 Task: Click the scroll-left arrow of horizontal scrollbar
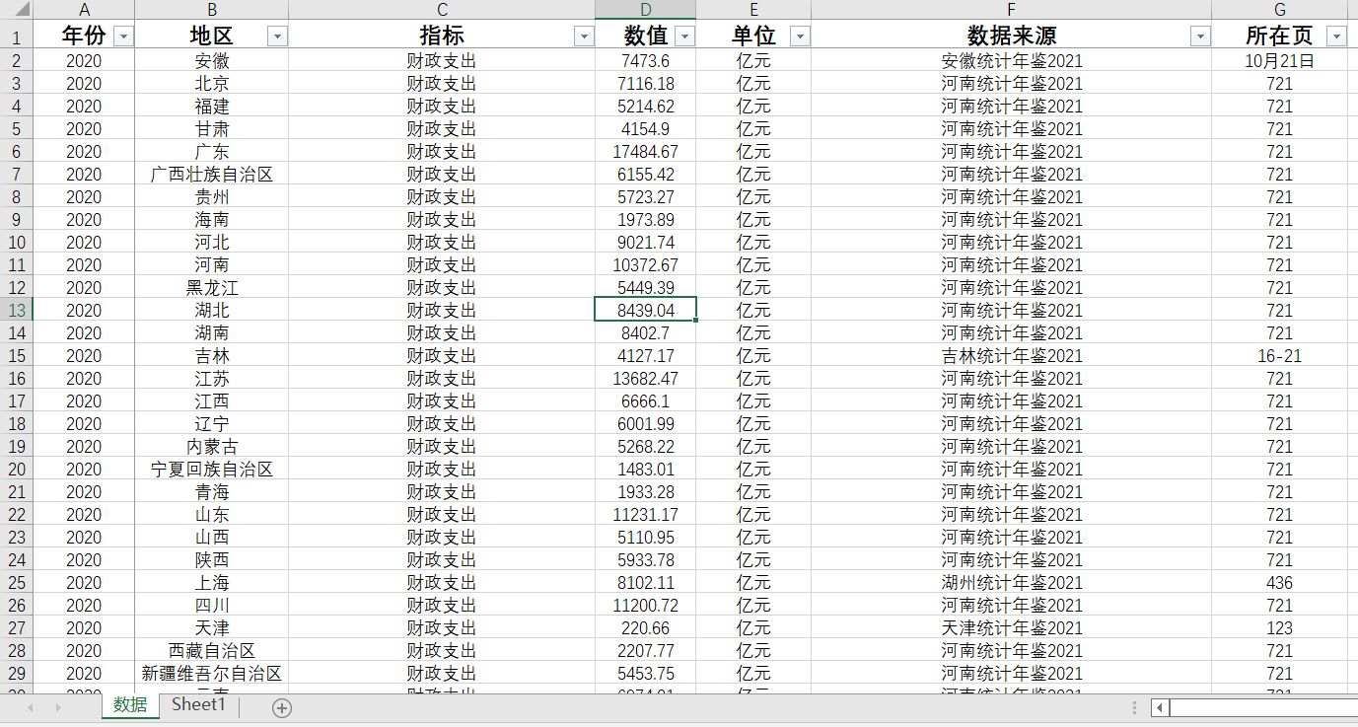coord(1161,707)
